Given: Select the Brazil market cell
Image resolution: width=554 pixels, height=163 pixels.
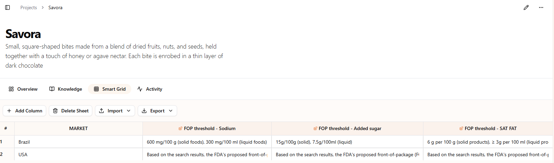Looking at the screenshot, I should (x=78, y=142).
